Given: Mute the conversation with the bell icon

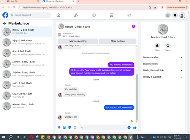Looking at the screenshot, I should [157, 46].
